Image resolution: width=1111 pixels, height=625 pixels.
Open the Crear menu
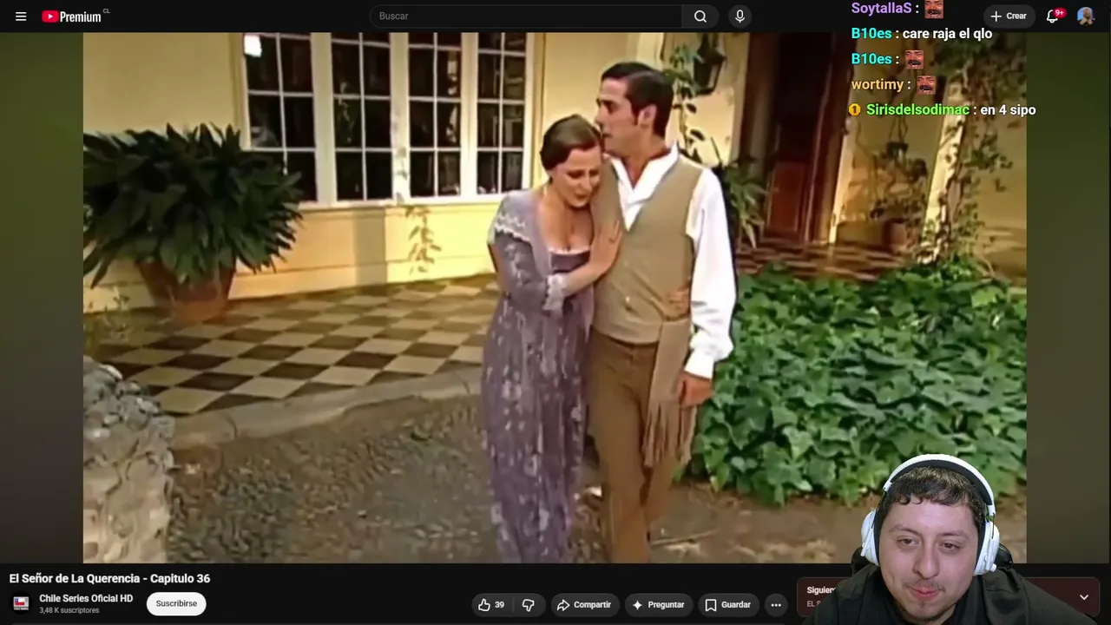(1009, 16)
